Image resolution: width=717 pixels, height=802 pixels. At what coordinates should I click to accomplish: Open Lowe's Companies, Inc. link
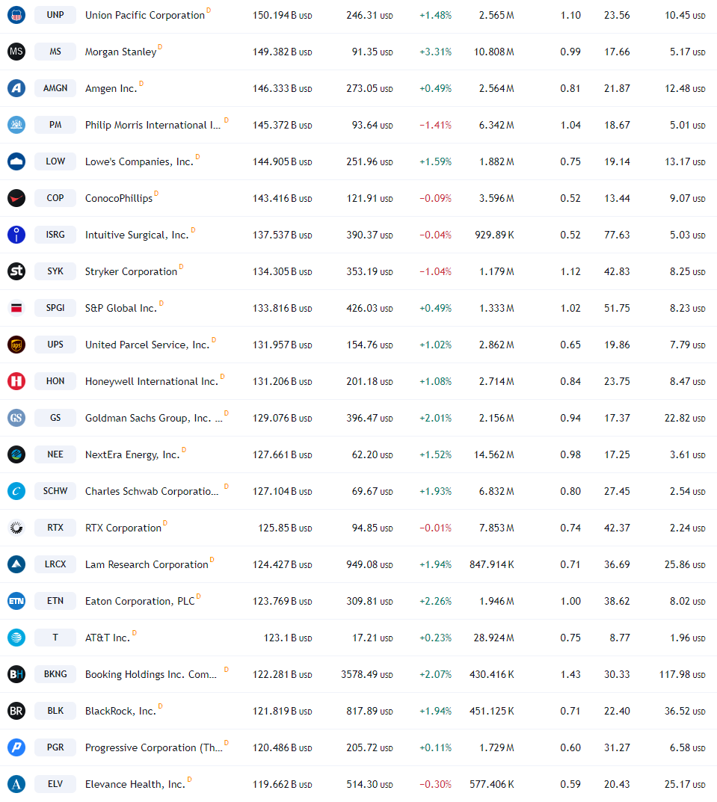139,161
